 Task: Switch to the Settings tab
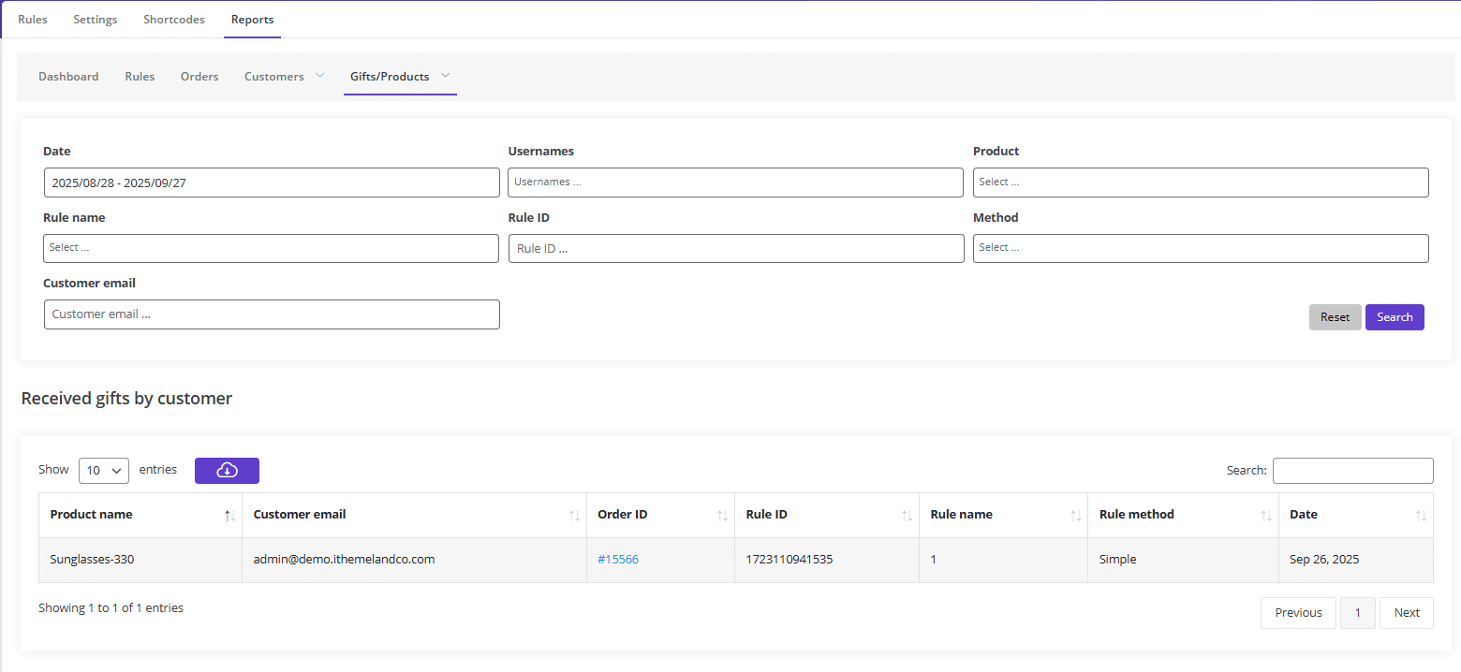96,20
